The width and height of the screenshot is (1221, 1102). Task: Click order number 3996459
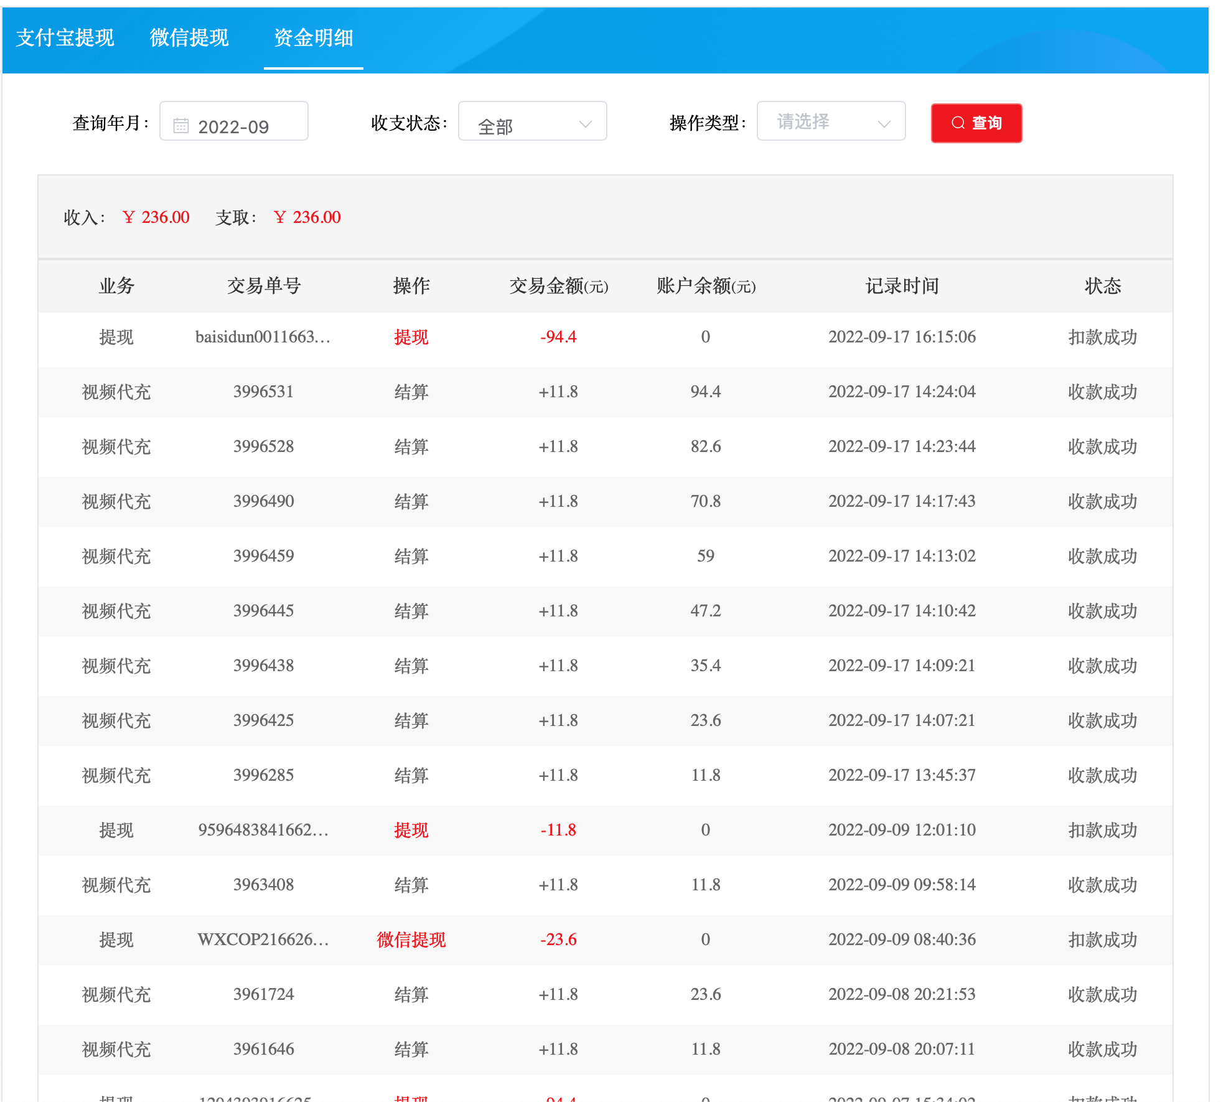click(x=263, y=556)
